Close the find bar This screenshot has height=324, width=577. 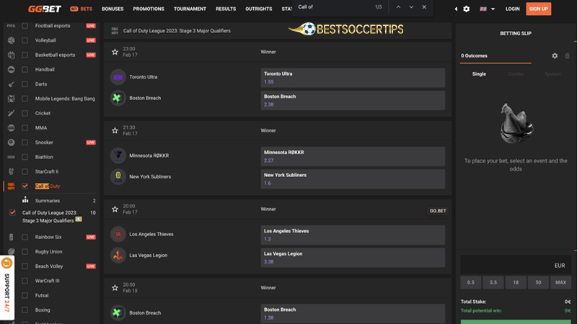click(x=424, y=7)
